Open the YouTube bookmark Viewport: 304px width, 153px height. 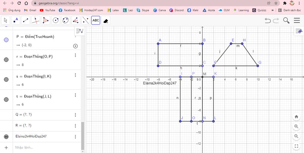tap(47, 10)
